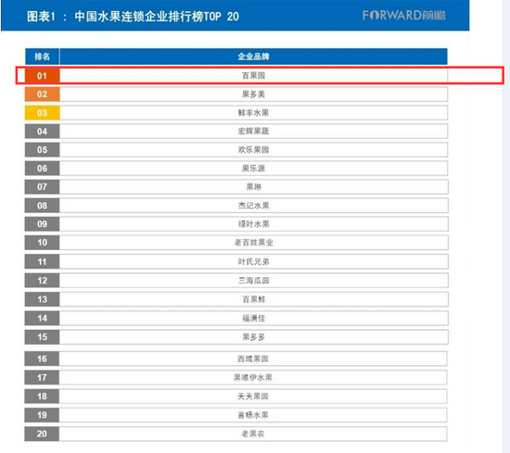
Task: Click the FORWARD前瞻 logo
Action: (x=404, y=15)
